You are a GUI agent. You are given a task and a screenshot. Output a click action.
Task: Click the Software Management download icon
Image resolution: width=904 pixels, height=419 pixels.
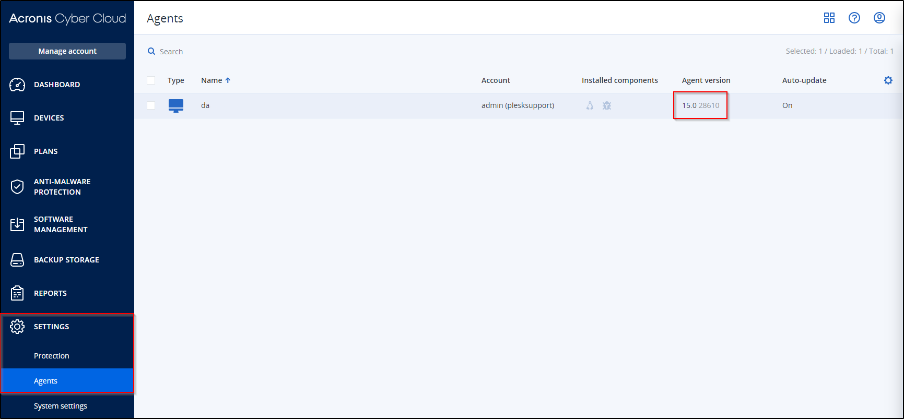click(x=17, y=224)
